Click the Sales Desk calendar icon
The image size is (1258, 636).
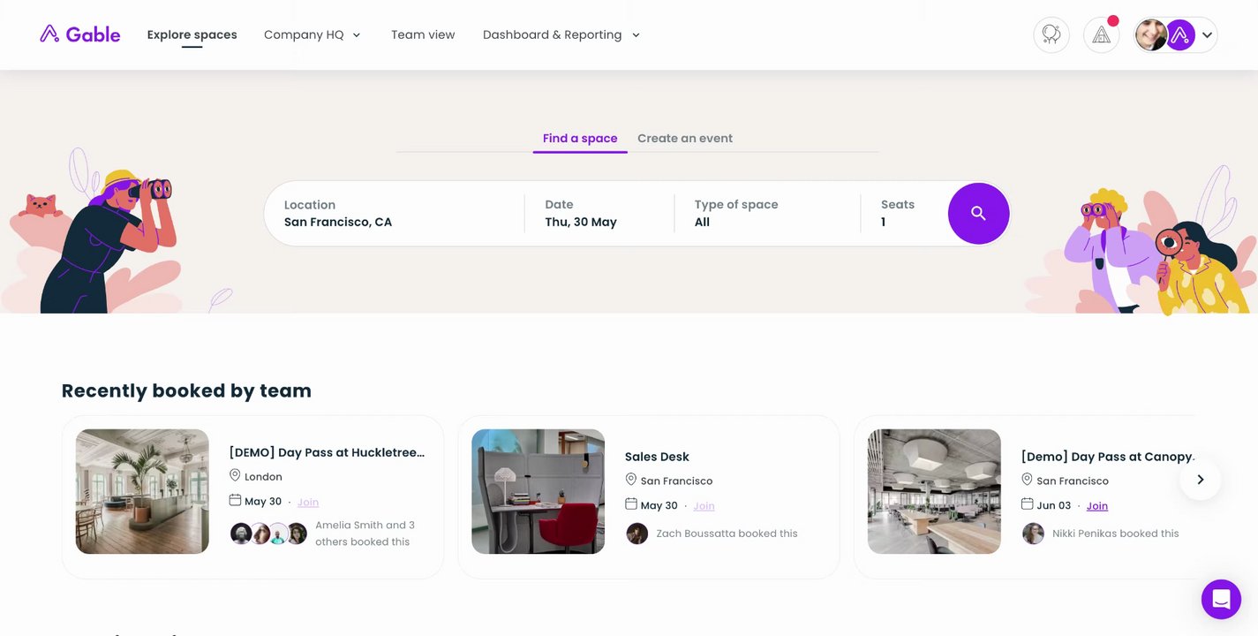click(631, 504)
